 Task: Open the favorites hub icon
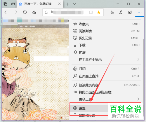[x=112, y=12]
